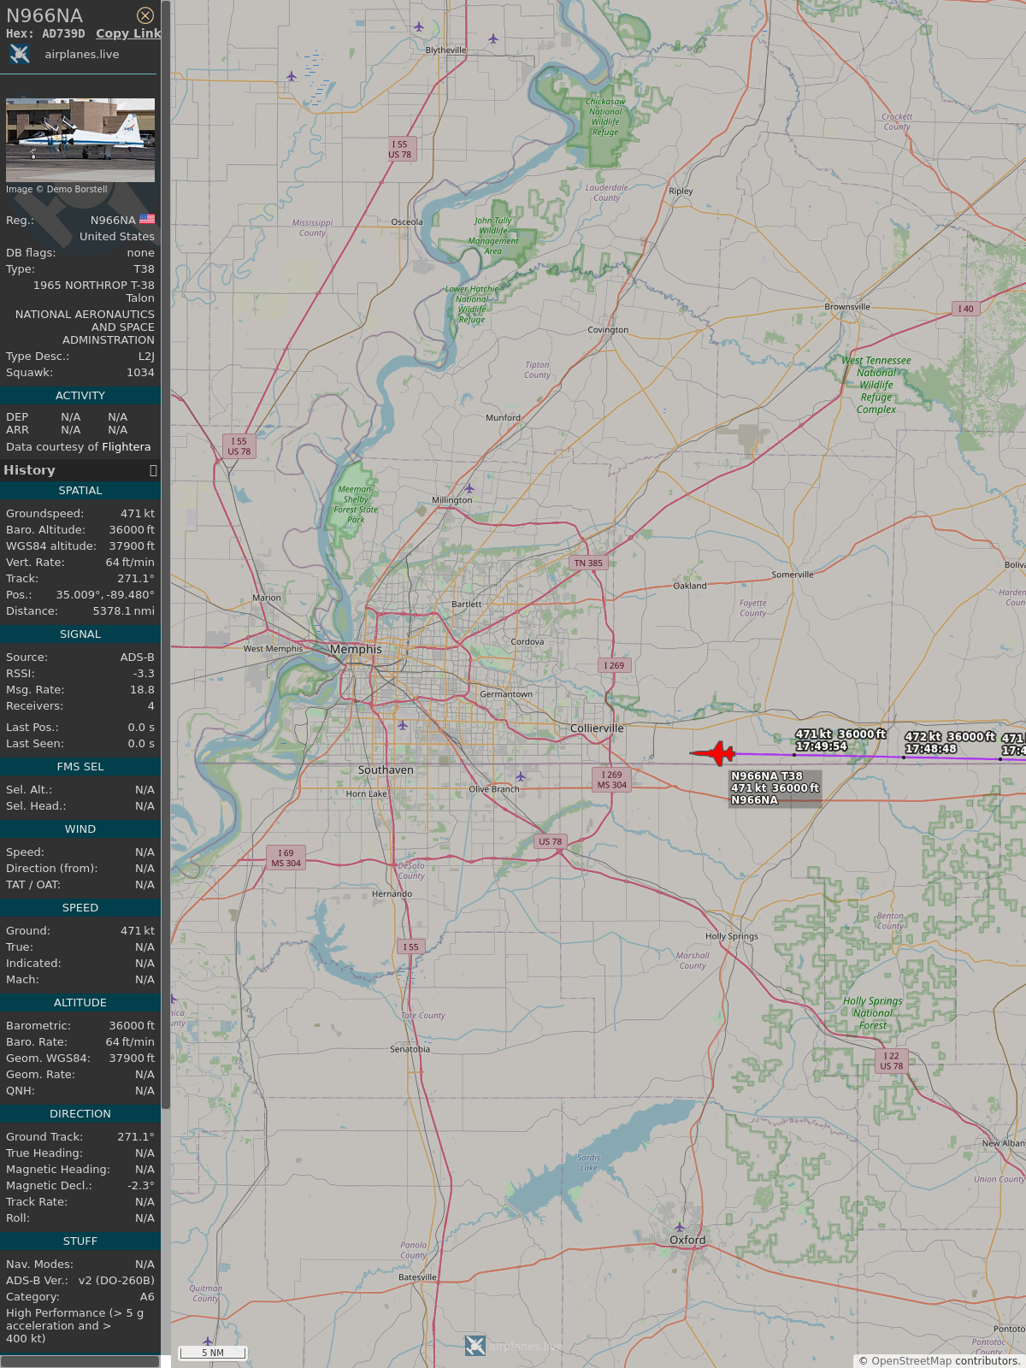Click the ADS-B Ver. v2 (DO-260B) value
1026x1368 pixels.
pos(116,1281)
